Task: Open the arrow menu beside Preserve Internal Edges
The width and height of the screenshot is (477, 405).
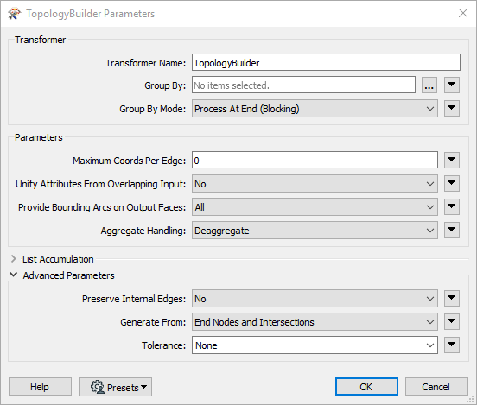Action: (452, 299)
